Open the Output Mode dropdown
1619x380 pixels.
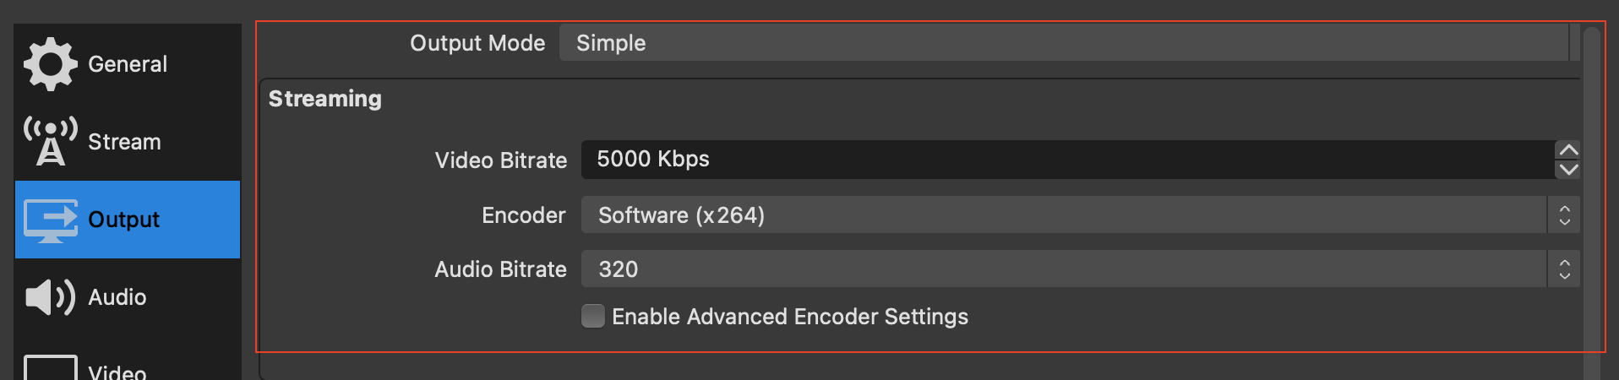point(1063,43)
